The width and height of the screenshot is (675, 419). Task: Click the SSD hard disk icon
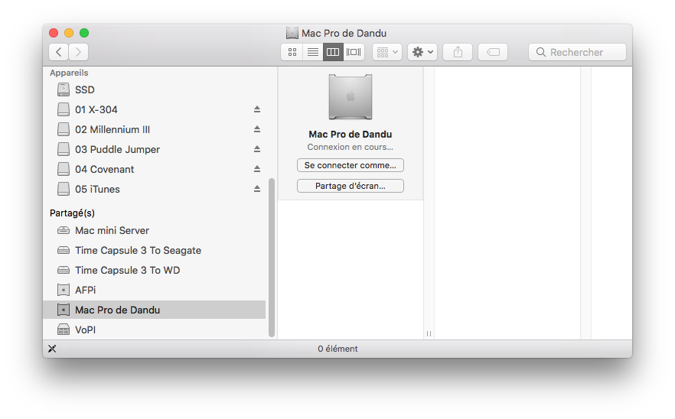coord(64,89)
